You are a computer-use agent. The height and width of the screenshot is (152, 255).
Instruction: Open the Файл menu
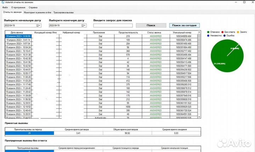(4, 7)
